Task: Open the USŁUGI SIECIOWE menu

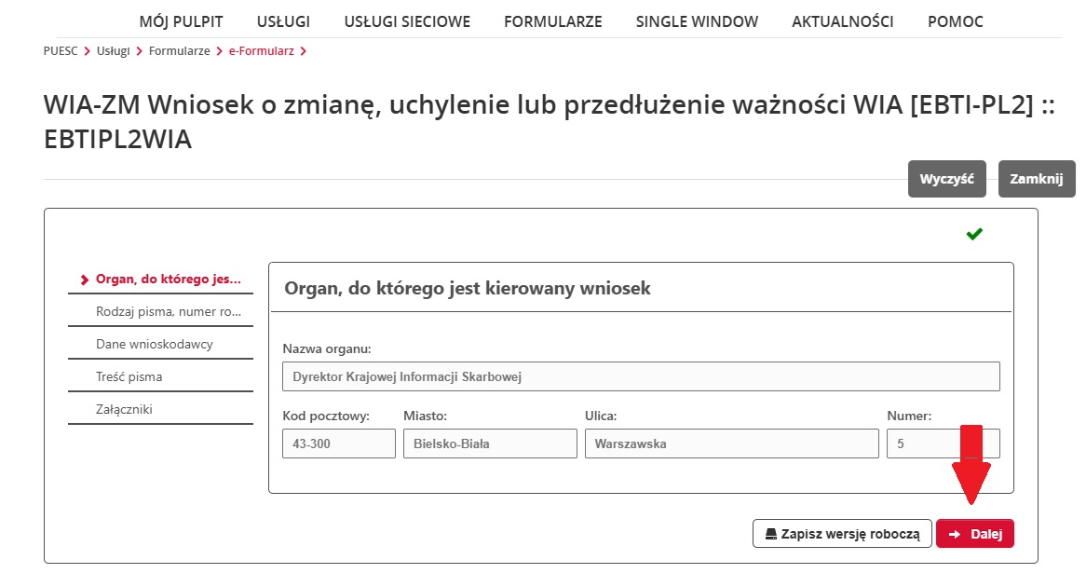Action: pyautogui.click(x=407, y=20)
